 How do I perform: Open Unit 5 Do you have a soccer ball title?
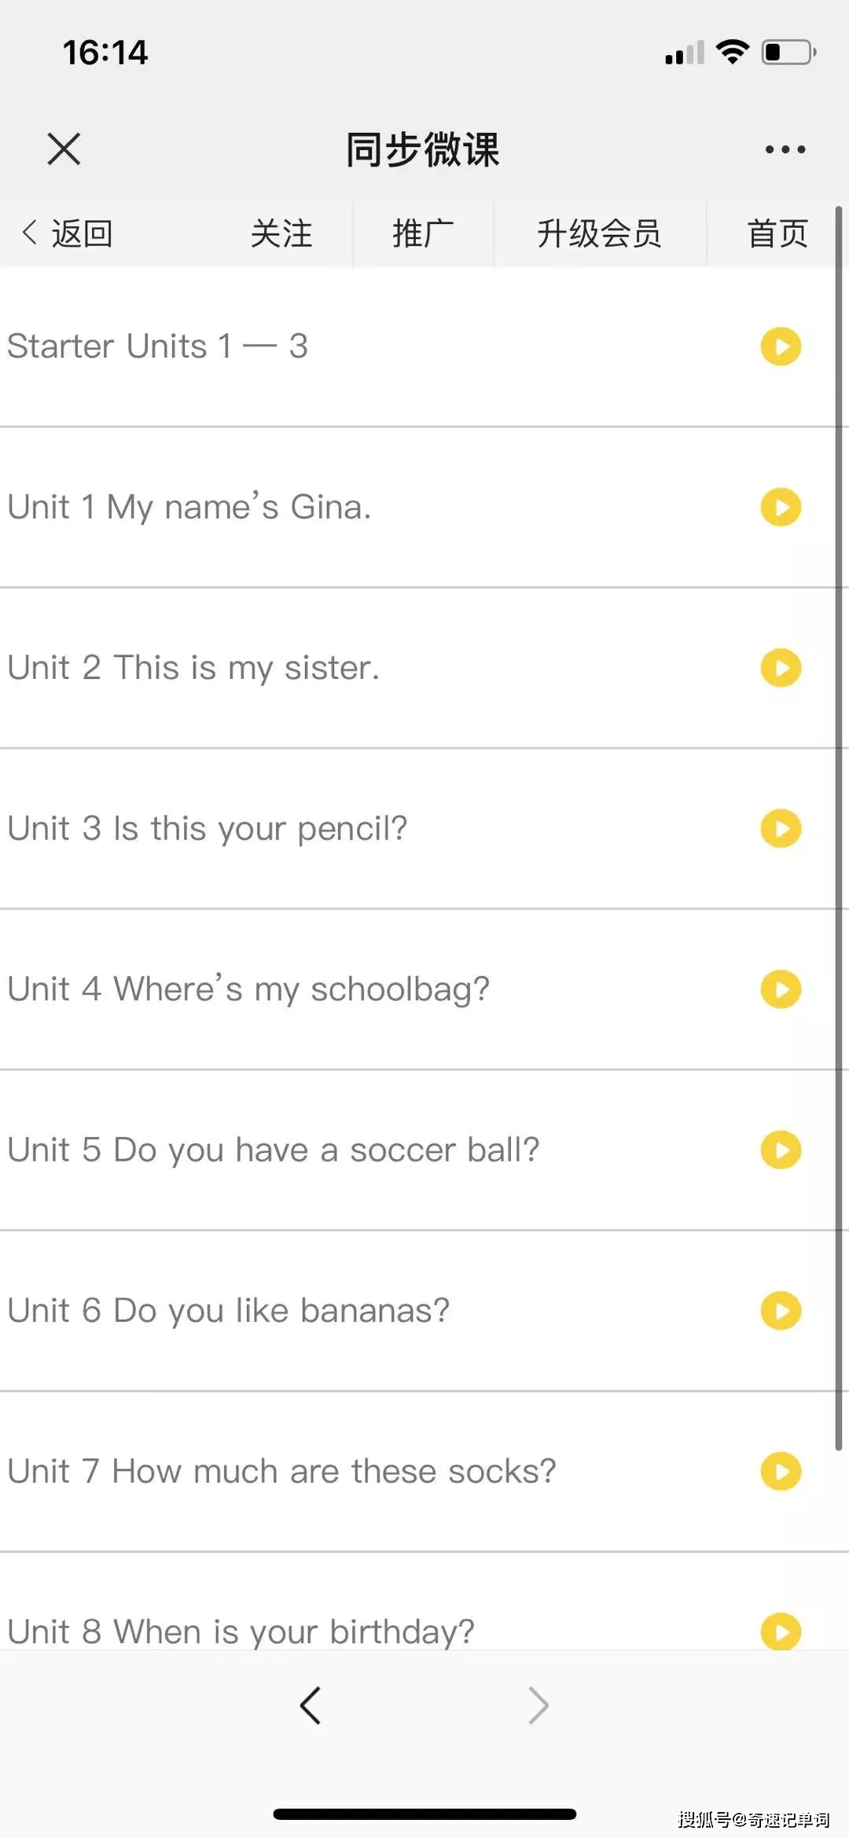274,1150
